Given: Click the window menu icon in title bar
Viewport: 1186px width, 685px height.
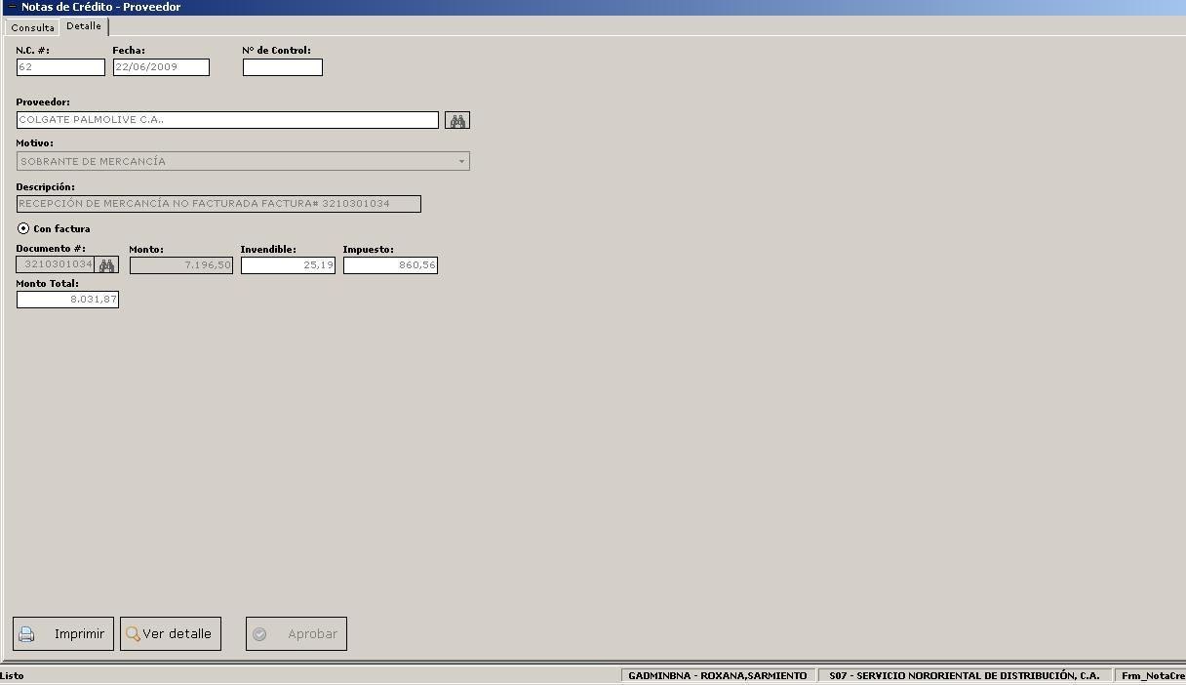Looking at the screenshot, I should click(x=12, y=7).
